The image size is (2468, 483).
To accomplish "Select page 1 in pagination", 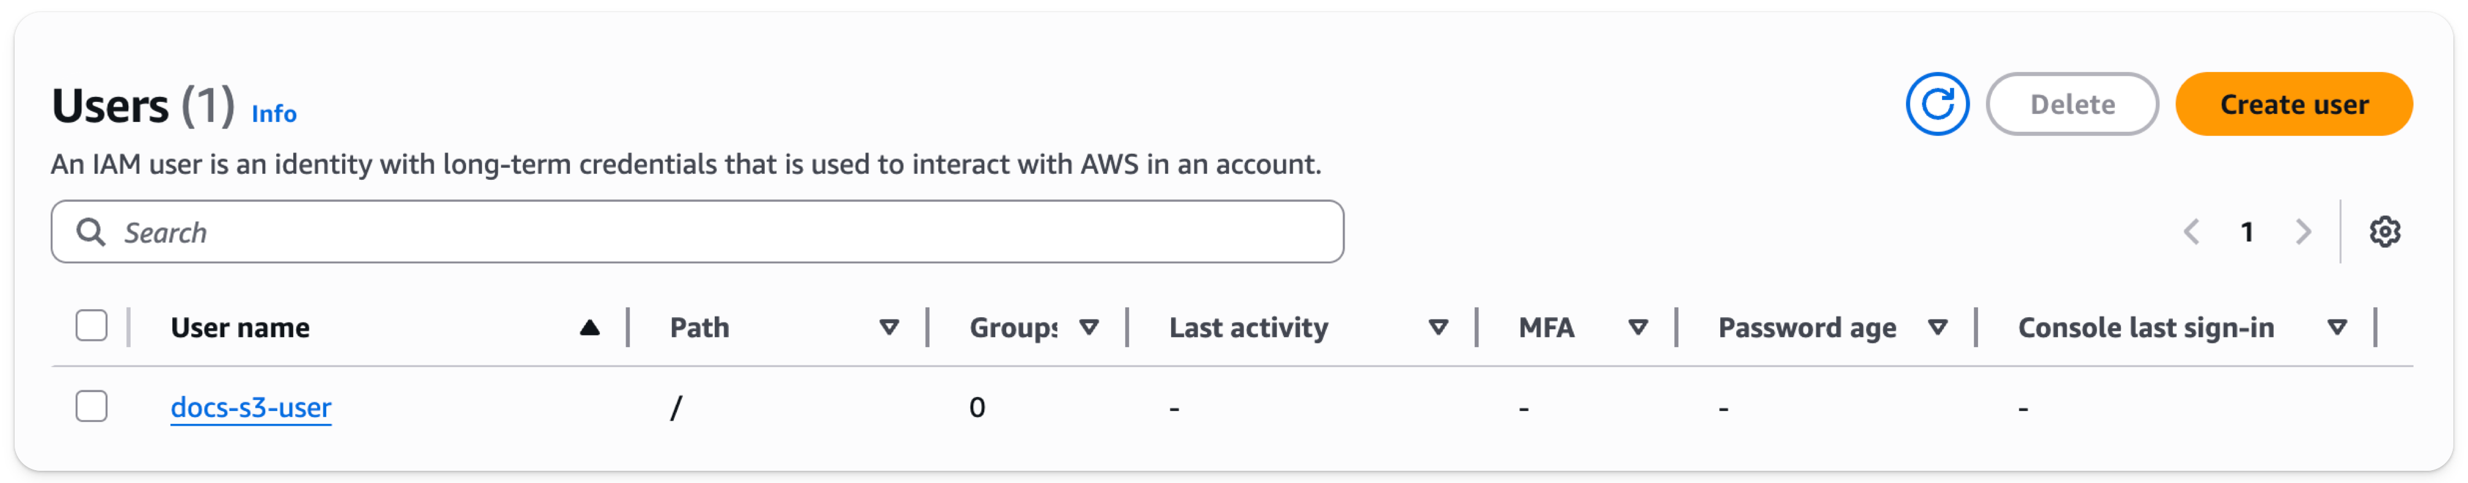I will coord(2249,232).
